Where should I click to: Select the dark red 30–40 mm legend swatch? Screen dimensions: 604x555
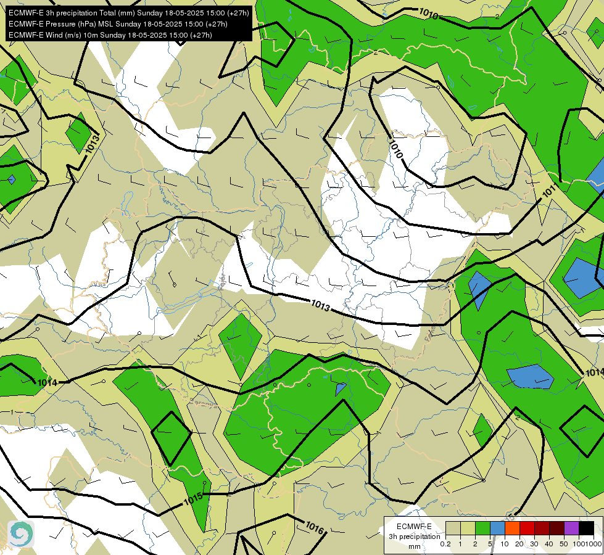(x=542, y=528)
